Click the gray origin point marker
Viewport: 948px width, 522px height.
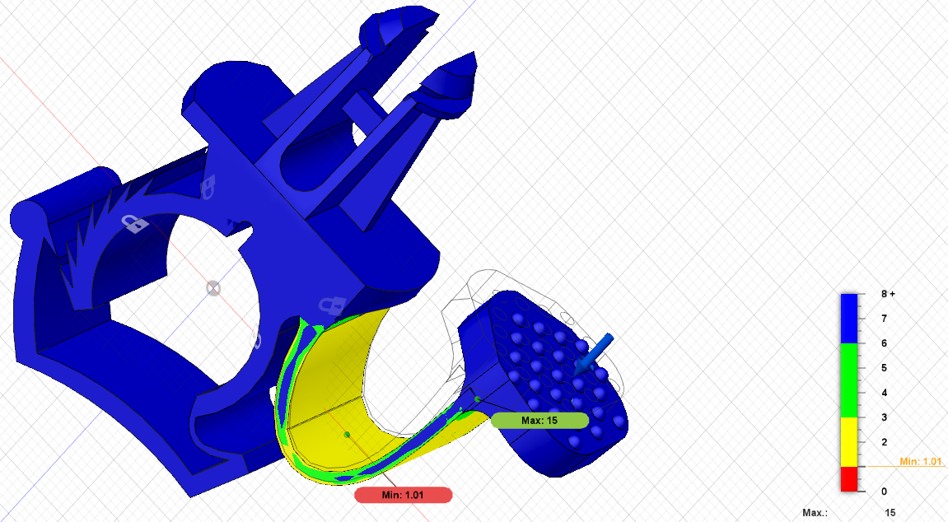point(213,288)
